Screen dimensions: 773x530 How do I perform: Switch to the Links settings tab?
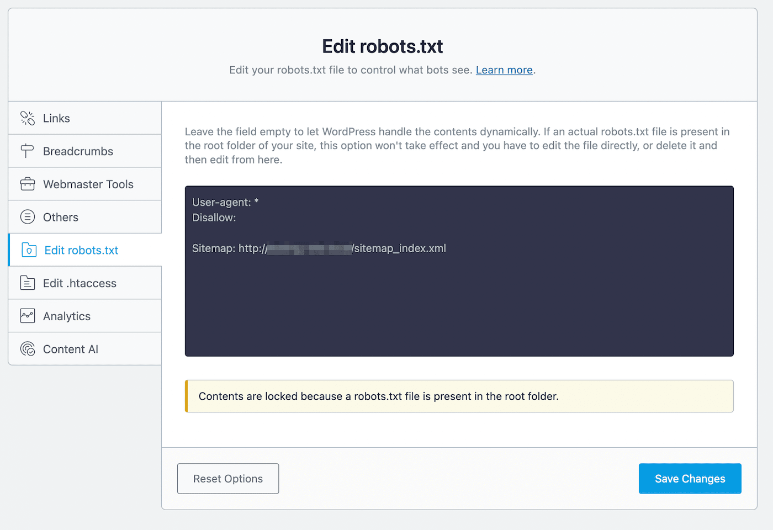(56, 118)
